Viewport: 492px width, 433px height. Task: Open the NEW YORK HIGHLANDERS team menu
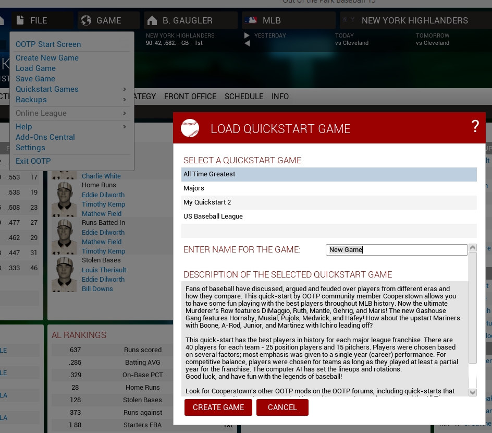(x=416, y=20)
